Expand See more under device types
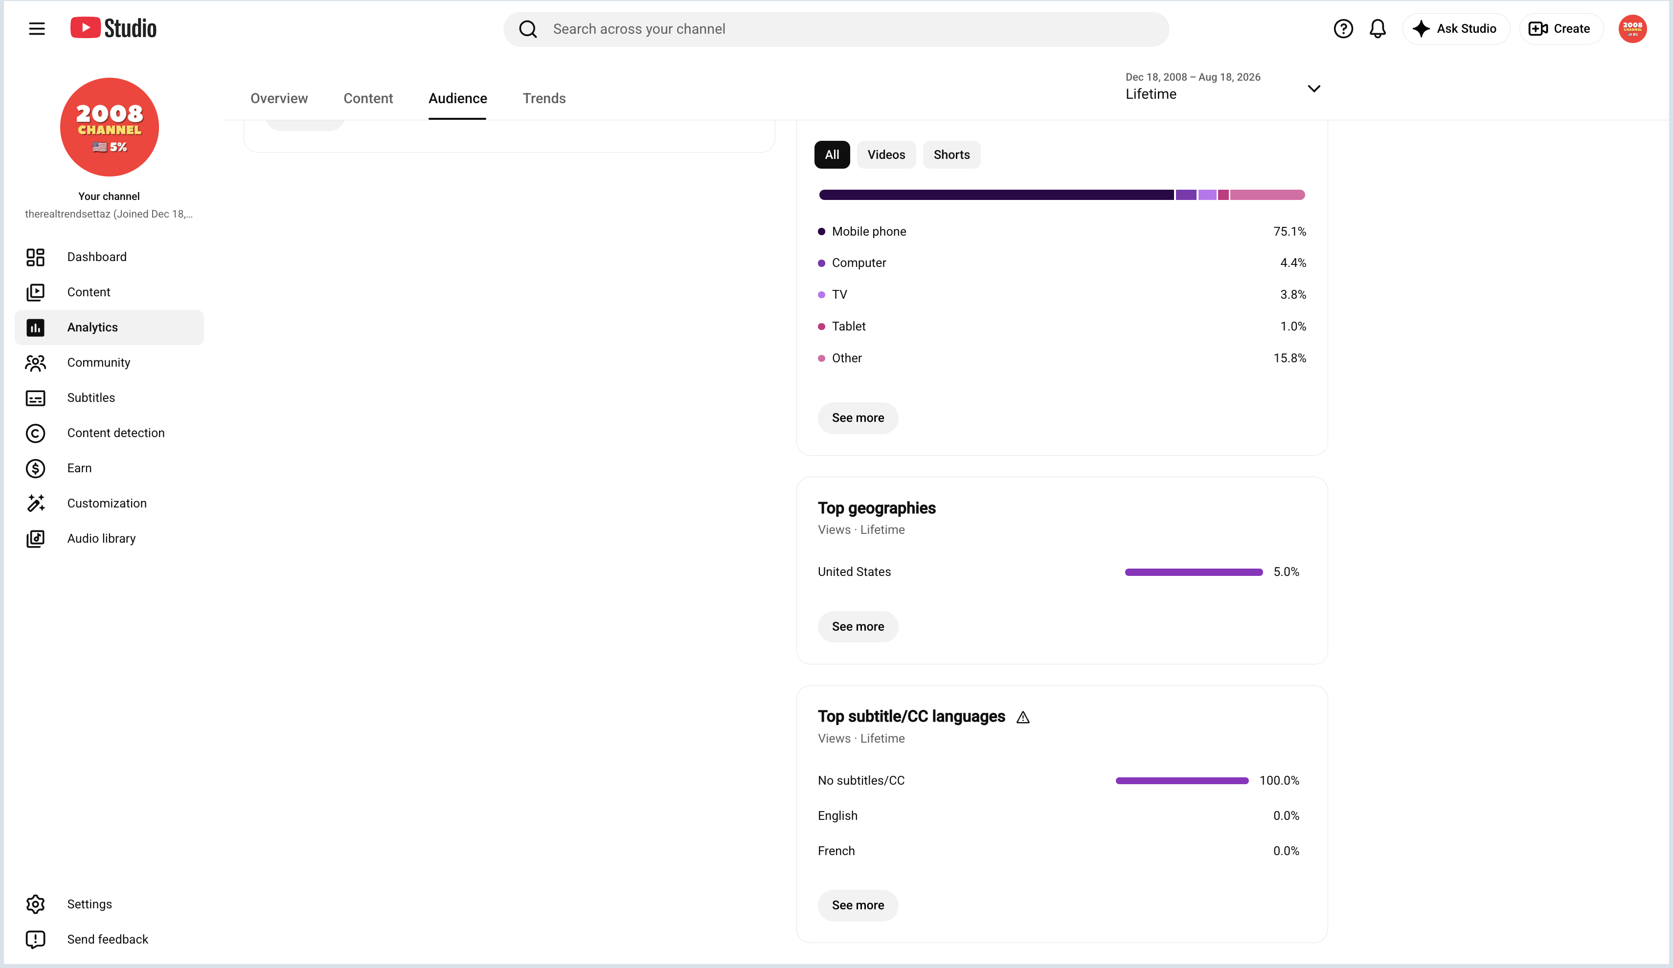Screen dimensions: 1673x968 coord(858,418)
